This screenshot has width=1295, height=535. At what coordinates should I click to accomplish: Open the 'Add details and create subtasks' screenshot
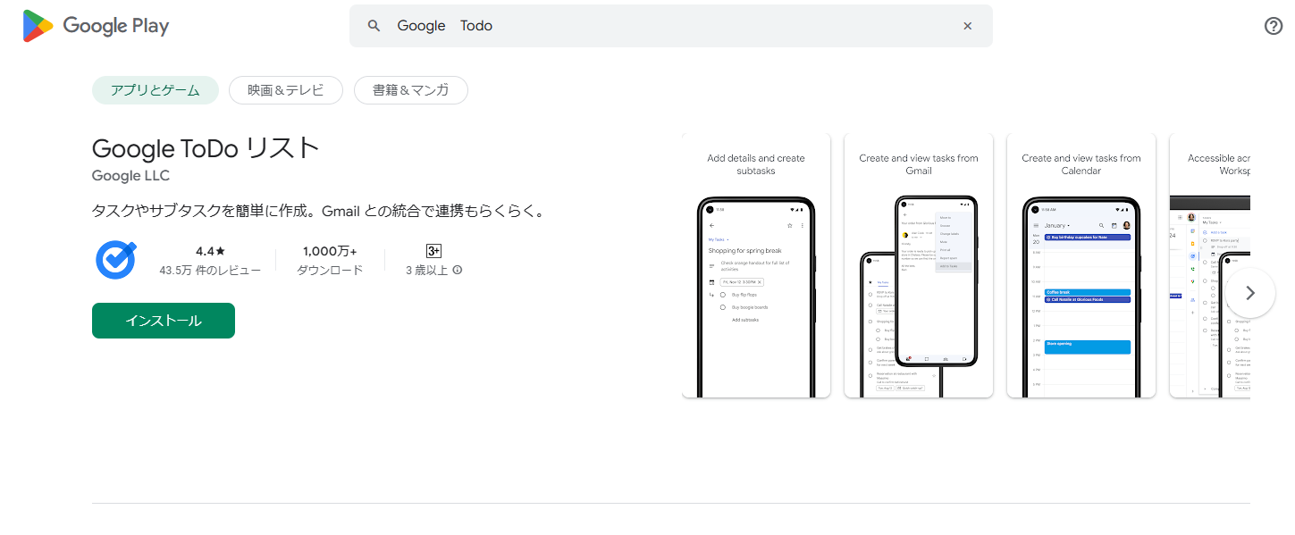tap(756, 265)
